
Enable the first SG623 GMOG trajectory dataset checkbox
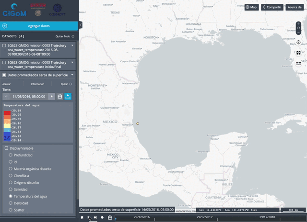(4, 45)
